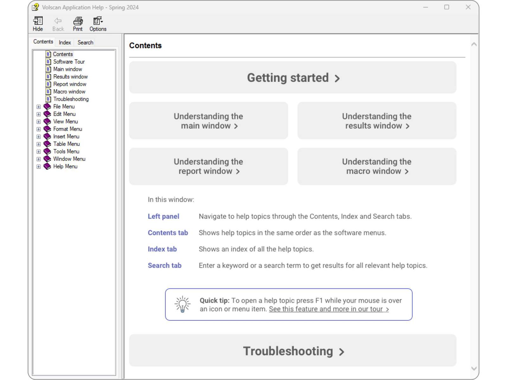Click the Index tab link in the help text
The image size is (507, 380).
pos(162,249)
